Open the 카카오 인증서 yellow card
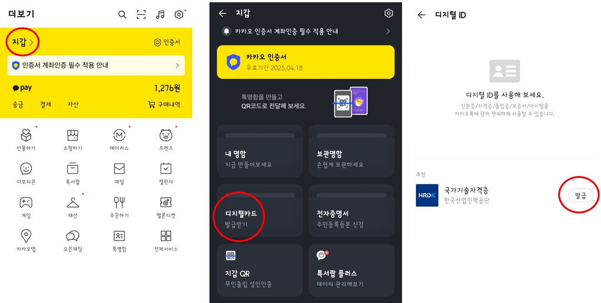 point(306,62)
